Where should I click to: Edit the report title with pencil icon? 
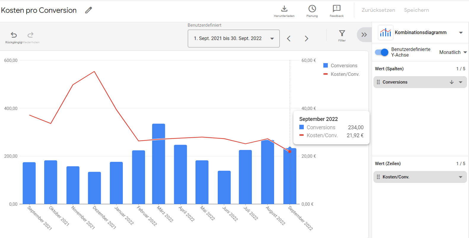click(88, 10)
